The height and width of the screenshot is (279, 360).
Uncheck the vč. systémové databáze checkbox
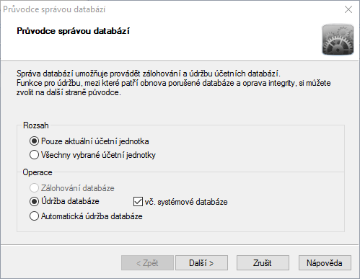point(138,202)
